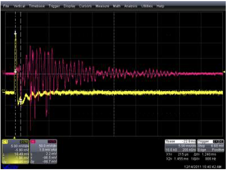Open the Utilities menu
The height and width of the screenshot is (170, 226).
(148, 6)
